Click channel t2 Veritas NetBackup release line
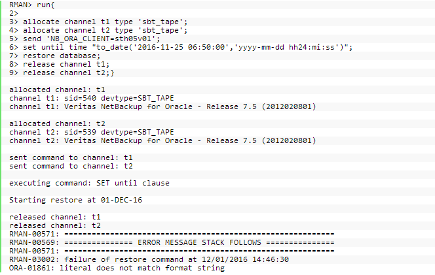 tap(162, 141)
